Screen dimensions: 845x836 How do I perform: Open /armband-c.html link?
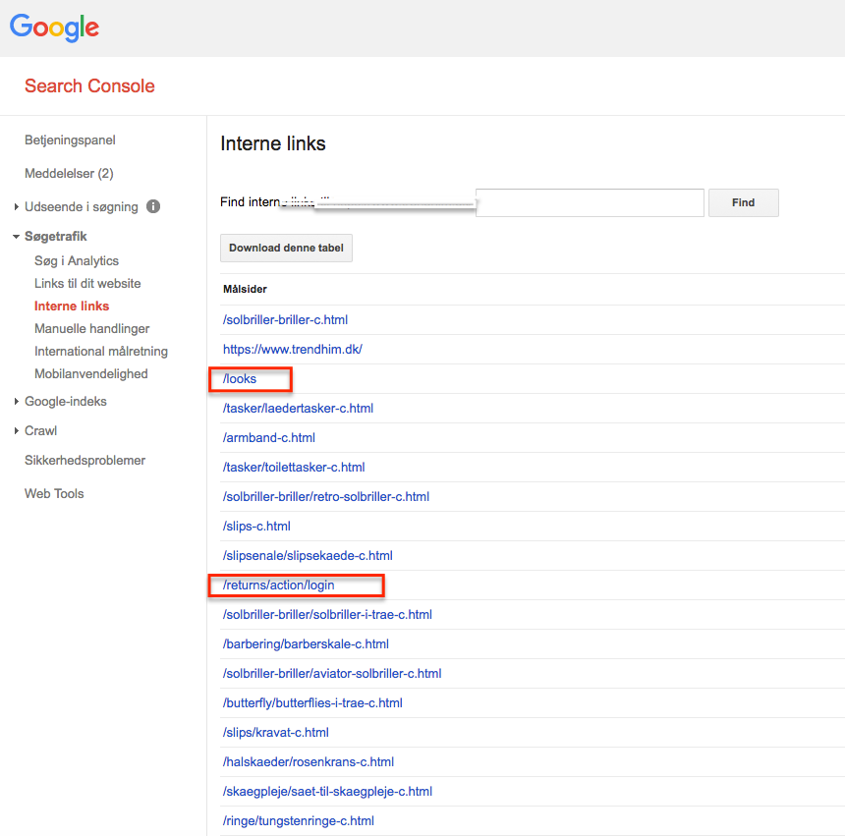click(269, 438)
